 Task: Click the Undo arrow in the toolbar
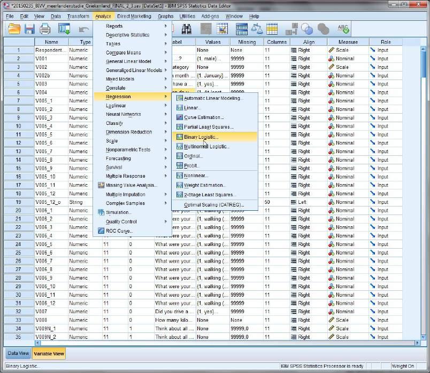coord(83,29)
